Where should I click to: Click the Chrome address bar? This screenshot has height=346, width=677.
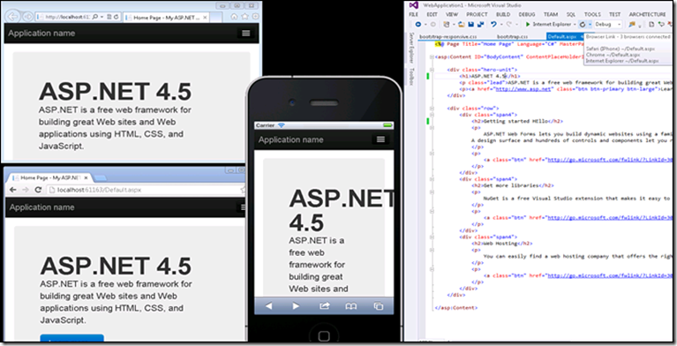pos(145,190)
